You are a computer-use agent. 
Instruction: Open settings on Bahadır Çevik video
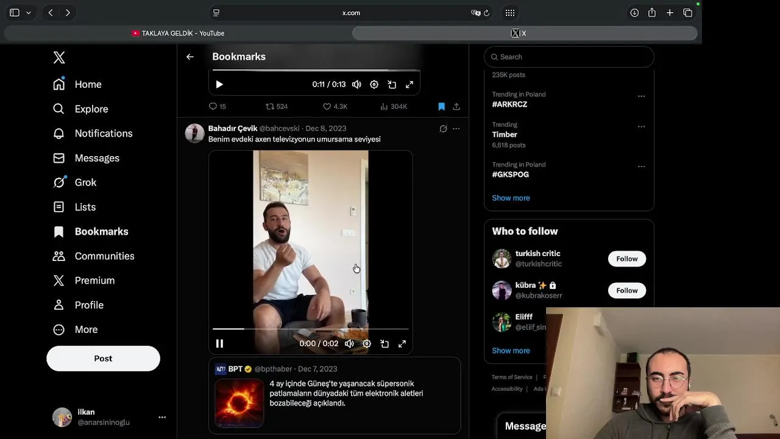[367, 344]
